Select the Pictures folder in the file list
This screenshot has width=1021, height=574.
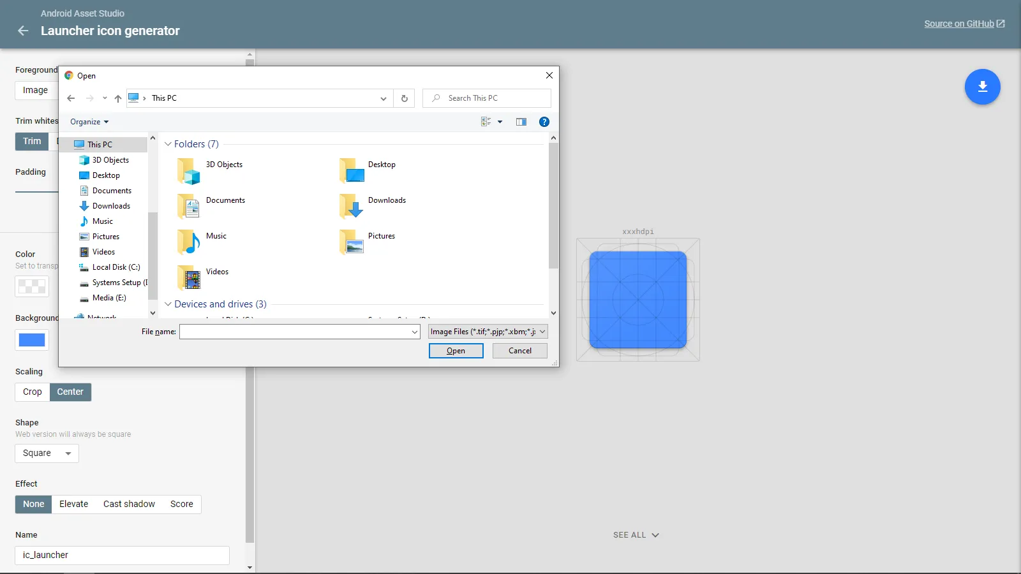pos(352,241)
